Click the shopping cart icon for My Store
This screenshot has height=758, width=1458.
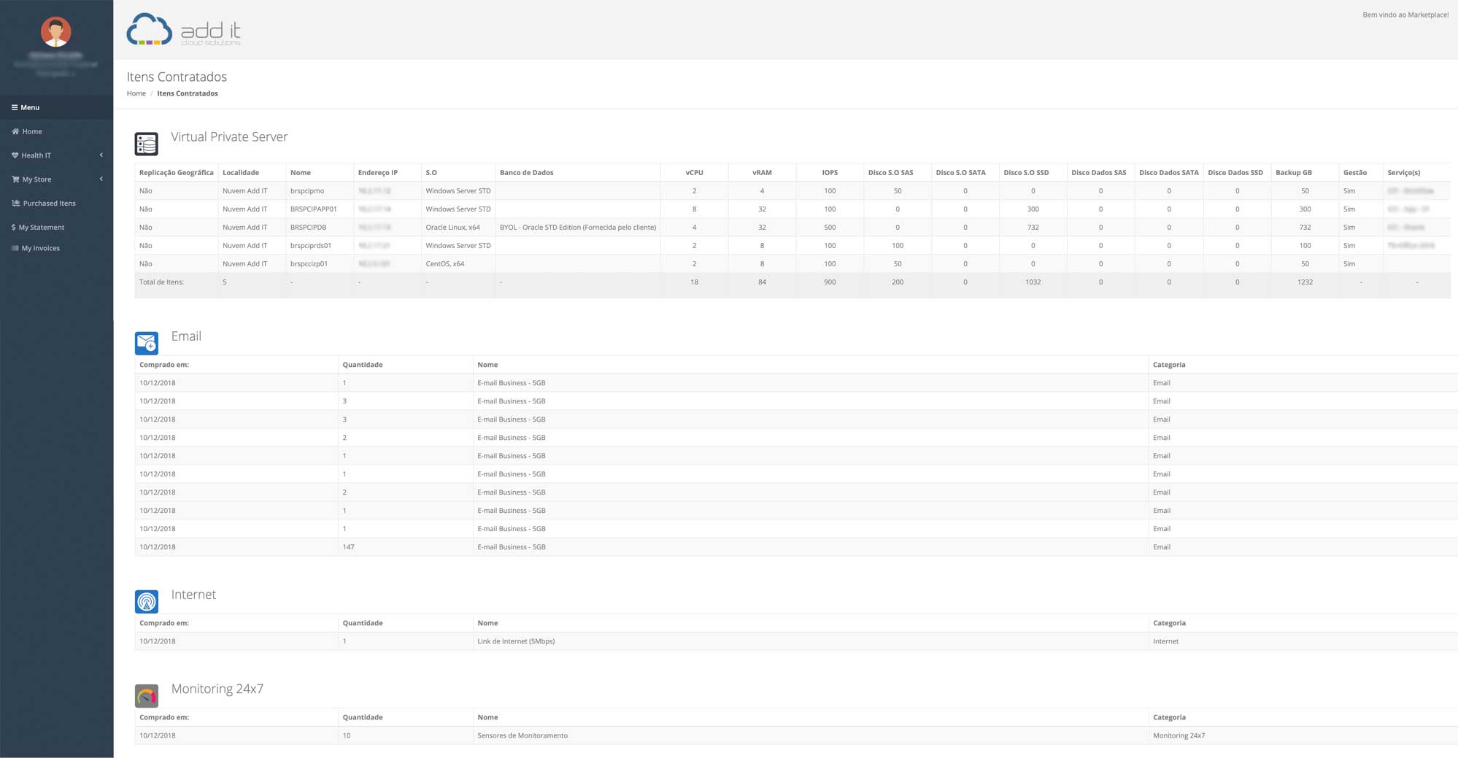[15, 179]
